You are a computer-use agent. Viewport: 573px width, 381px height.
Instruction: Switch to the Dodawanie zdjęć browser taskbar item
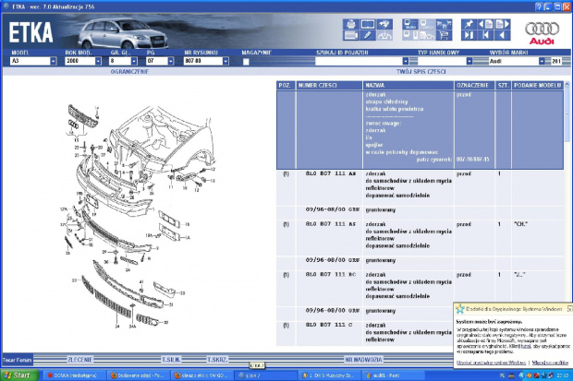point(139,375)
